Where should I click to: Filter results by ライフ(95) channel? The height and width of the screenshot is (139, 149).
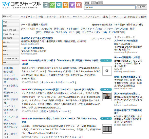(x=61, y=32)
